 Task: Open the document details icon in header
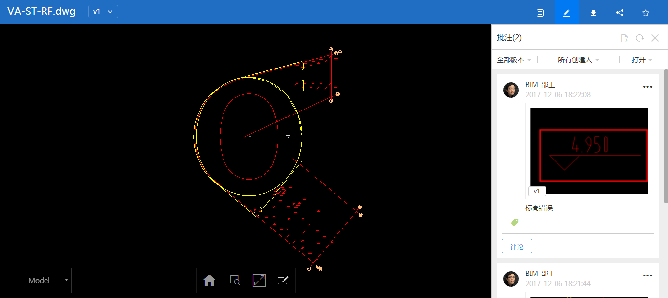(540, 13)
